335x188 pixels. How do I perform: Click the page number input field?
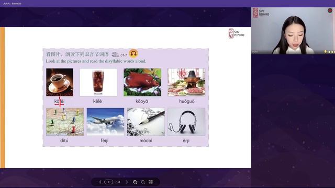point(108,182)
